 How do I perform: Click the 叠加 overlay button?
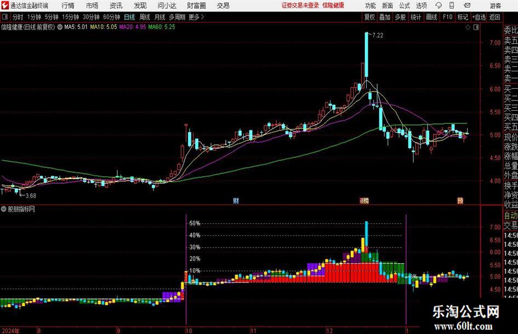(385, 17)
